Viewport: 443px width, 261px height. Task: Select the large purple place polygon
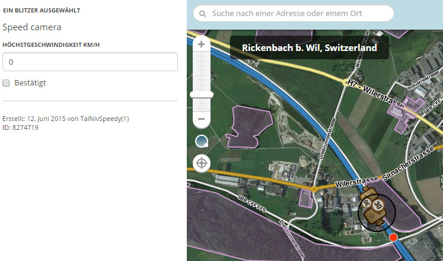point(248,126)
